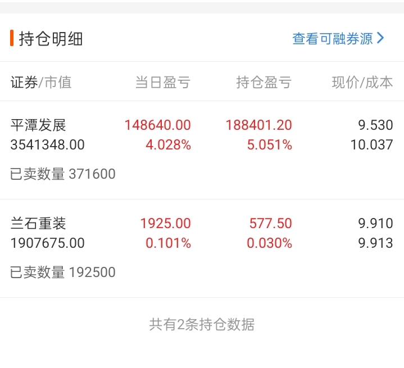Expand 平潭发展 已卖数量 371600 row
Image resolution: width=404 pixels, height=368 pixels.
(63, 174)
